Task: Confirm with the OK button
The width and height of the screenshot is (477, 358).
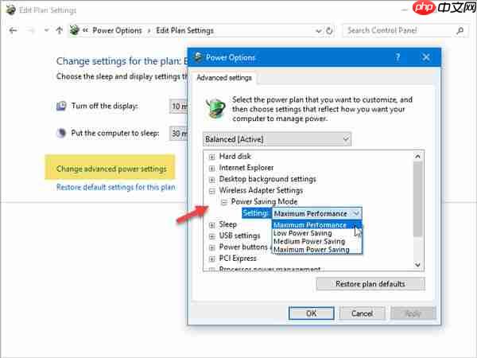Action: click(311, 313)
